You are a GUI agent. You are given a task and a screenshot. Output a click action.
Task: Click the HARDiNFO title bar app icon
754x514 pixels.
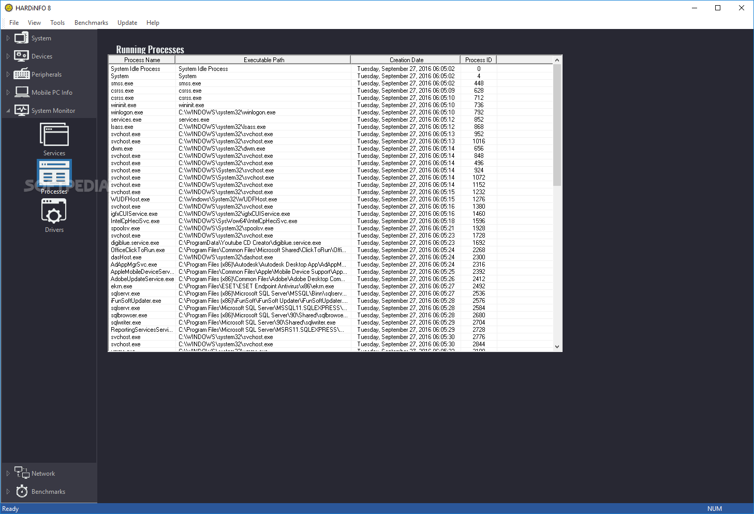click(x=9, y=8)
